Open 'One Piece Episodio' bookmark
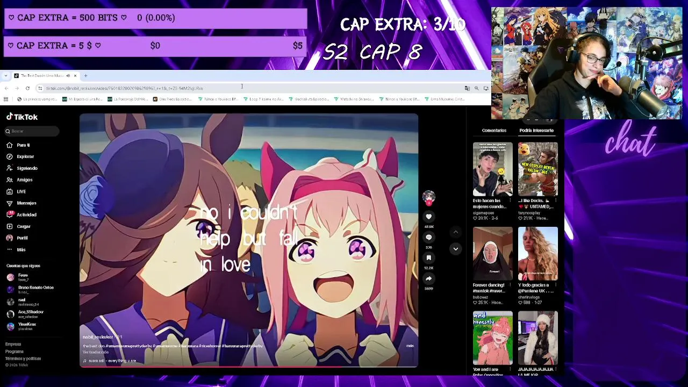 pos(173,99)
